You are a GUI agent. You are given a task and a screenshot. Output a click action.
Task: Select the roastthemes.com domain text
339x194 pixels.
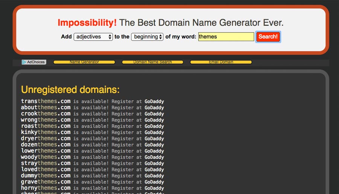[x=46, y=126]
